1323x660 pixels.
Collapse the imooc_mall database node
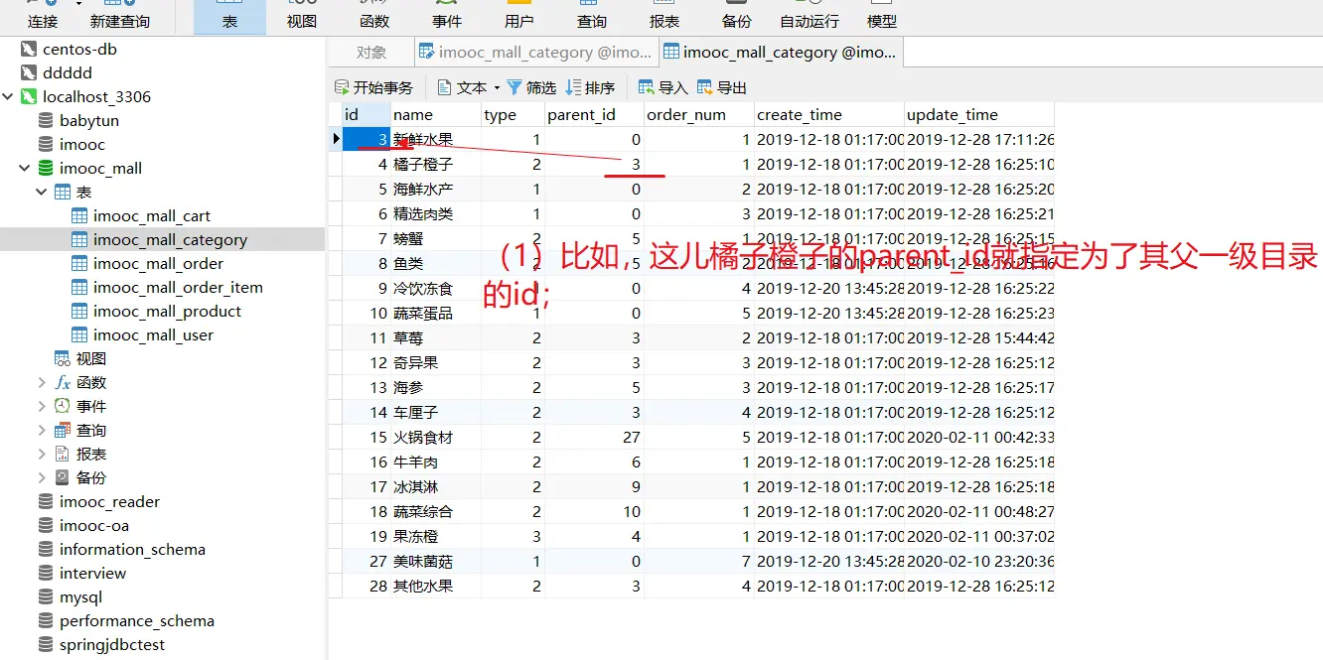coord(25,168)
